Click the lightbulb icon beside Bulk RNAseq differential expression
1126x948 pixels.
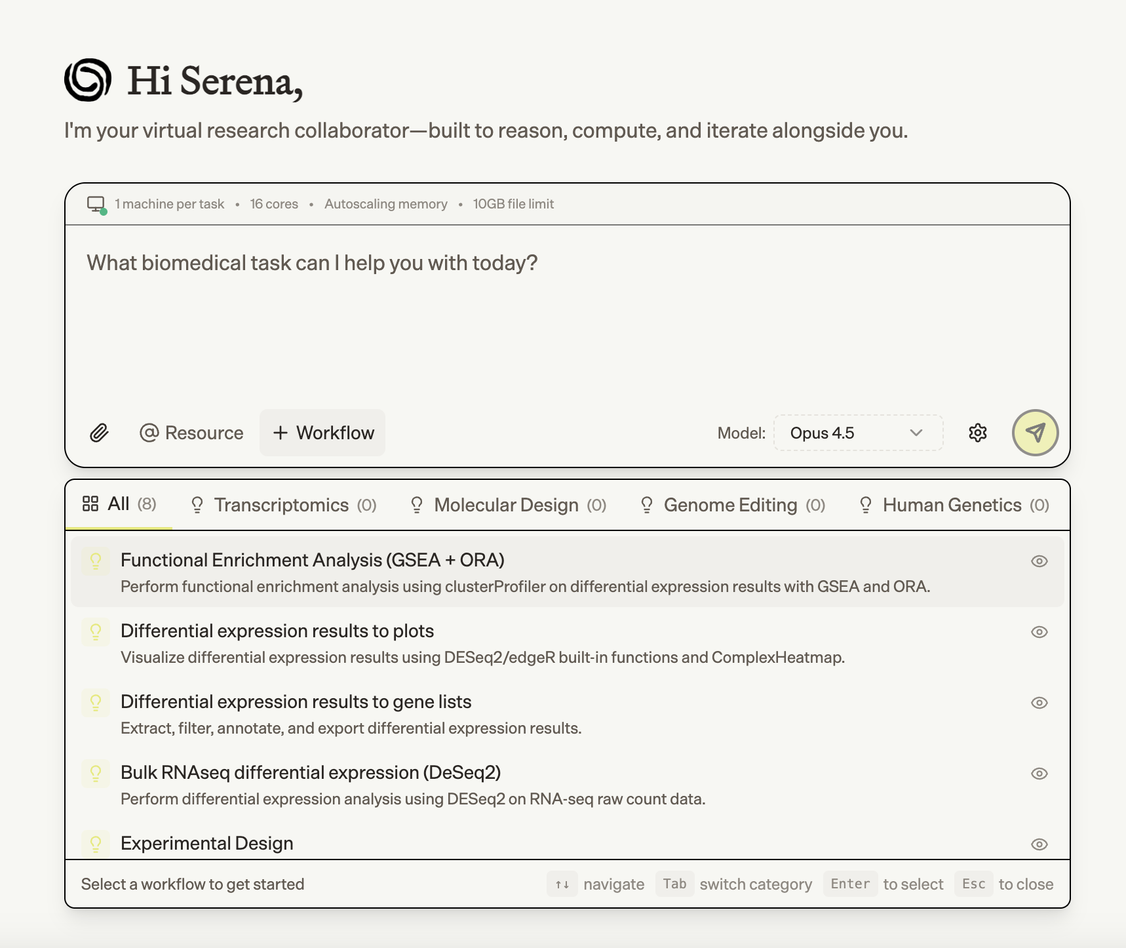(x=96, y=774)
